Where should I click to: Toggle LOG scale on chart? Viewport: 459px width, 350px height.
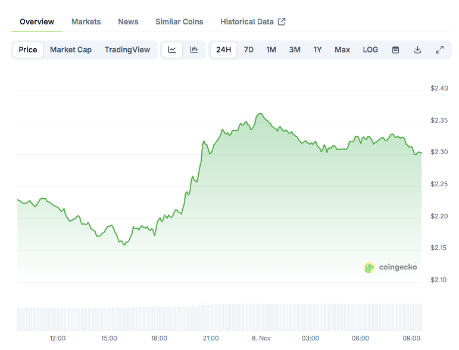click(x=370, y=50)
